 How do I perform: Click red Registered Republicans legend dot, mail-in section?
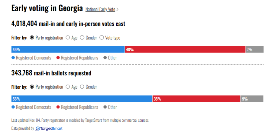[58, 107]
